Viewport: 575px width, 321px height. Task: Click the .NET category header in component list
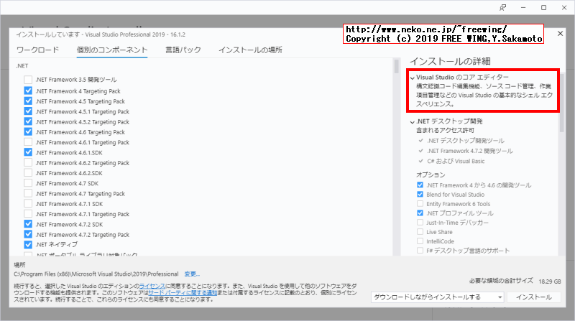click(22, 66)
